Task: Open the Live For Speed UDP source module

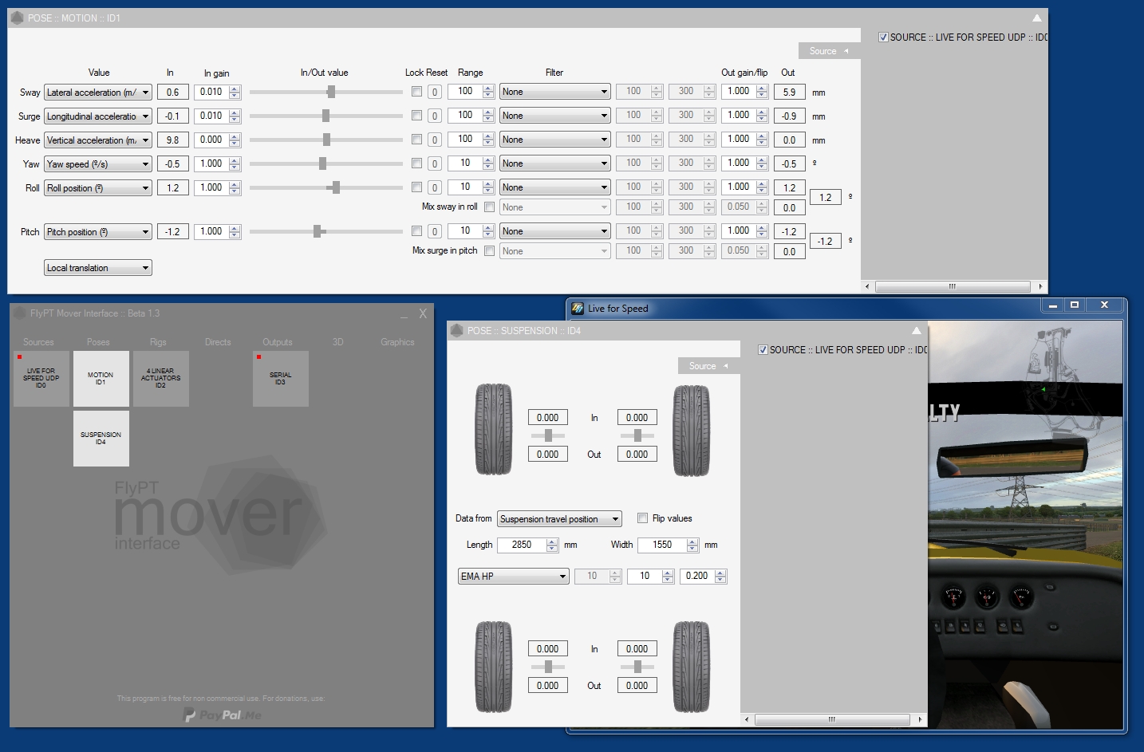Action: point(41,379)
